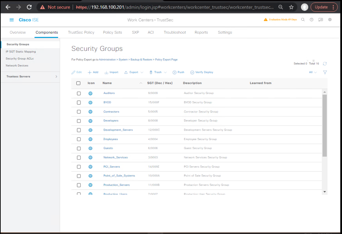
Task: Click the Developers group globe icon
Action: point(90,121)
